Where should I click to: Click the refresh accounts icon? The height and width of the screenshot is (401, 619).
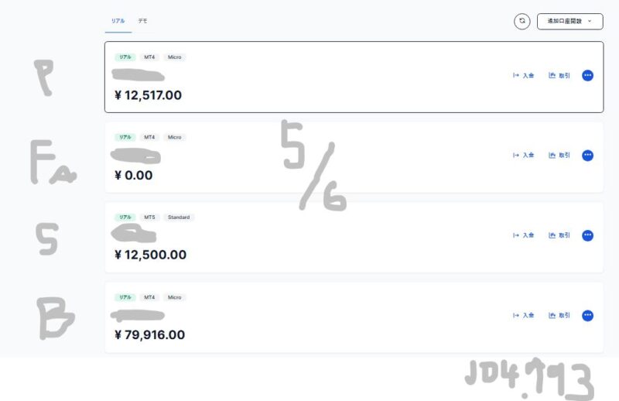point(522,22)
